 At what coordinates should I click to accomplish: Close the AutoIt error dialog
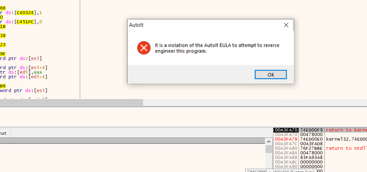tap(286, 25)
